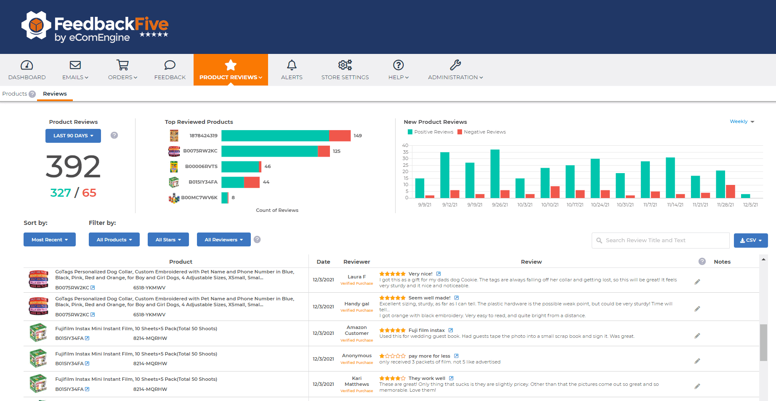Open Laura F's 'Very nice!' review link icon
Screen dimensions: 776x401
(x=438, y=274)
